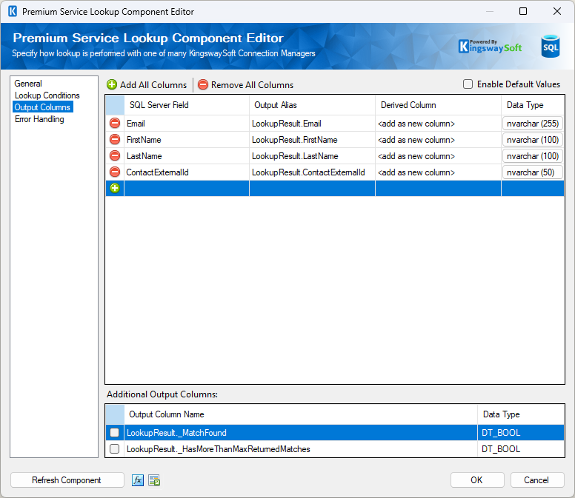Click the SQL Server Field column header
The width and height of the screenshot is (575, 498).
(187, 105)
